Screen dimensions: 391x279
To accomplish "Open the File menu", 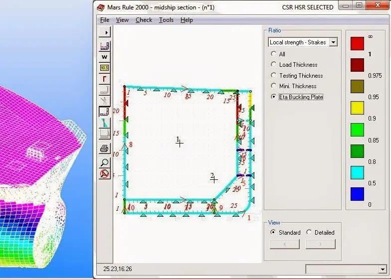I will point(105,20).
